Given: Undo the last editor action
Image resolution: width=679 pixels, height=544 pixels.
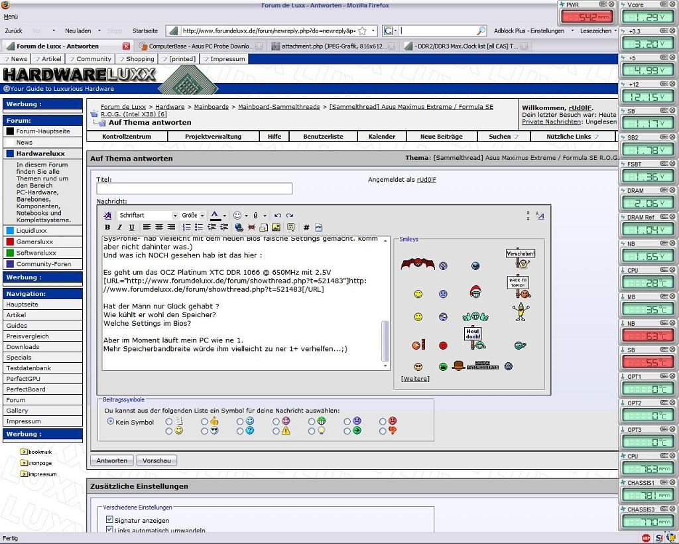Looking at the screenshot, I should click(x=278, y=215).
